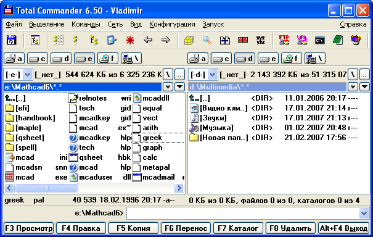This screenshot has height=237, width=373.
Task: Click F3 Просмотр button
Action: click(28, 228)
